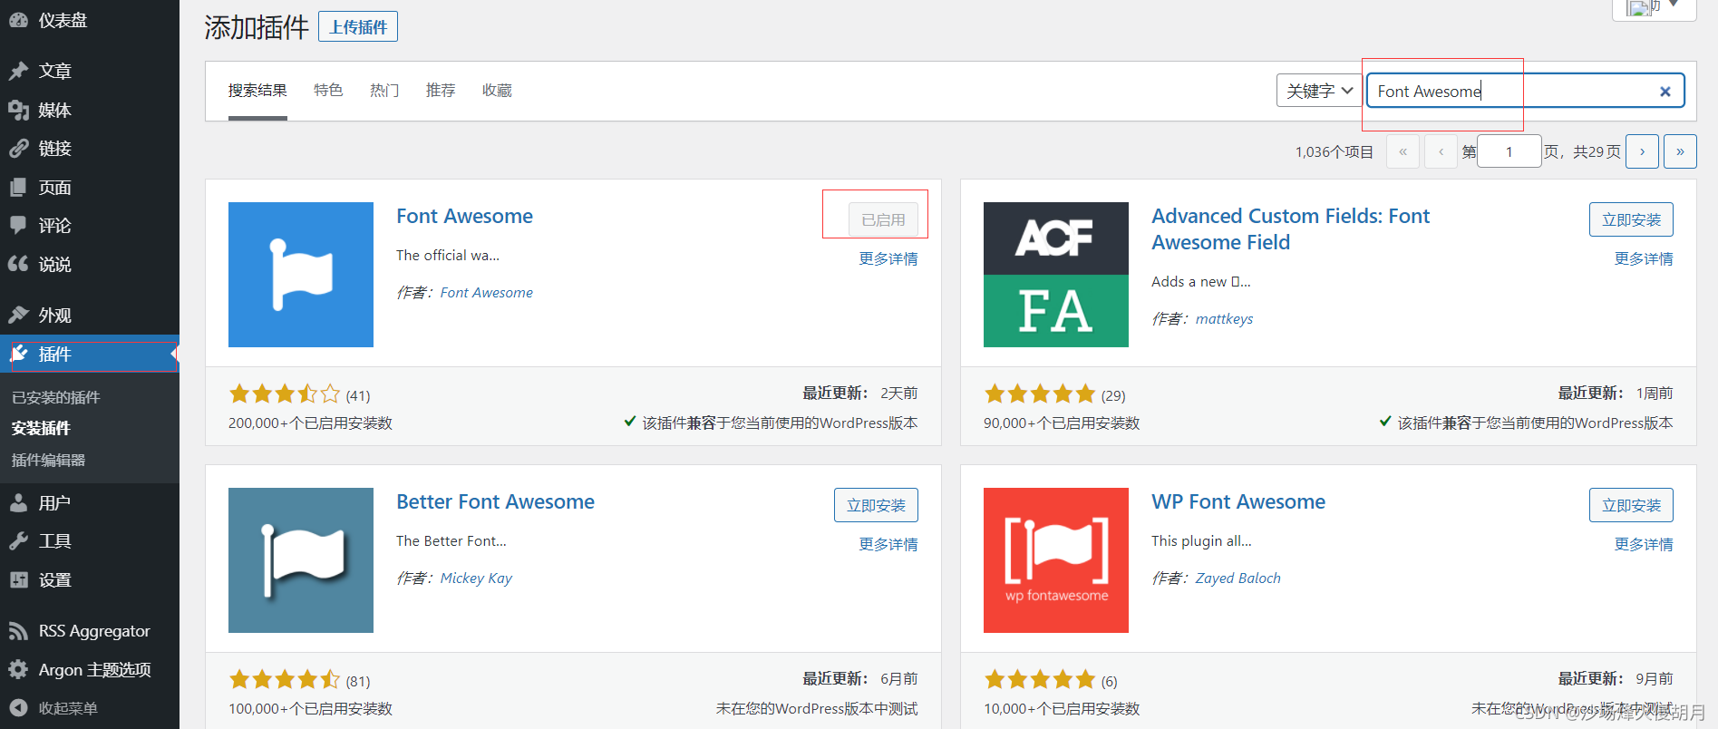This screenshot has height=729, width=1718.
Task: Click the Font Awesome star rating (41)
Action: 285,394
